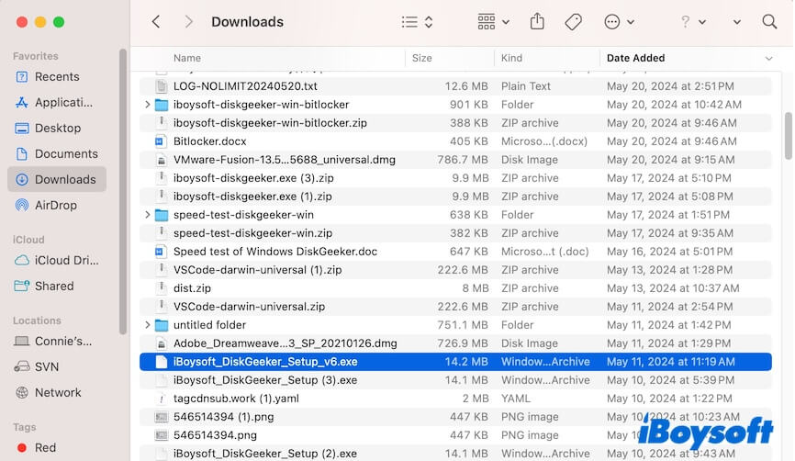This screenshot has height=461, width=795.
Task: Expand the iboysoft-diskgeeker-win-bitlocker folder
Action: coord(147,105)
